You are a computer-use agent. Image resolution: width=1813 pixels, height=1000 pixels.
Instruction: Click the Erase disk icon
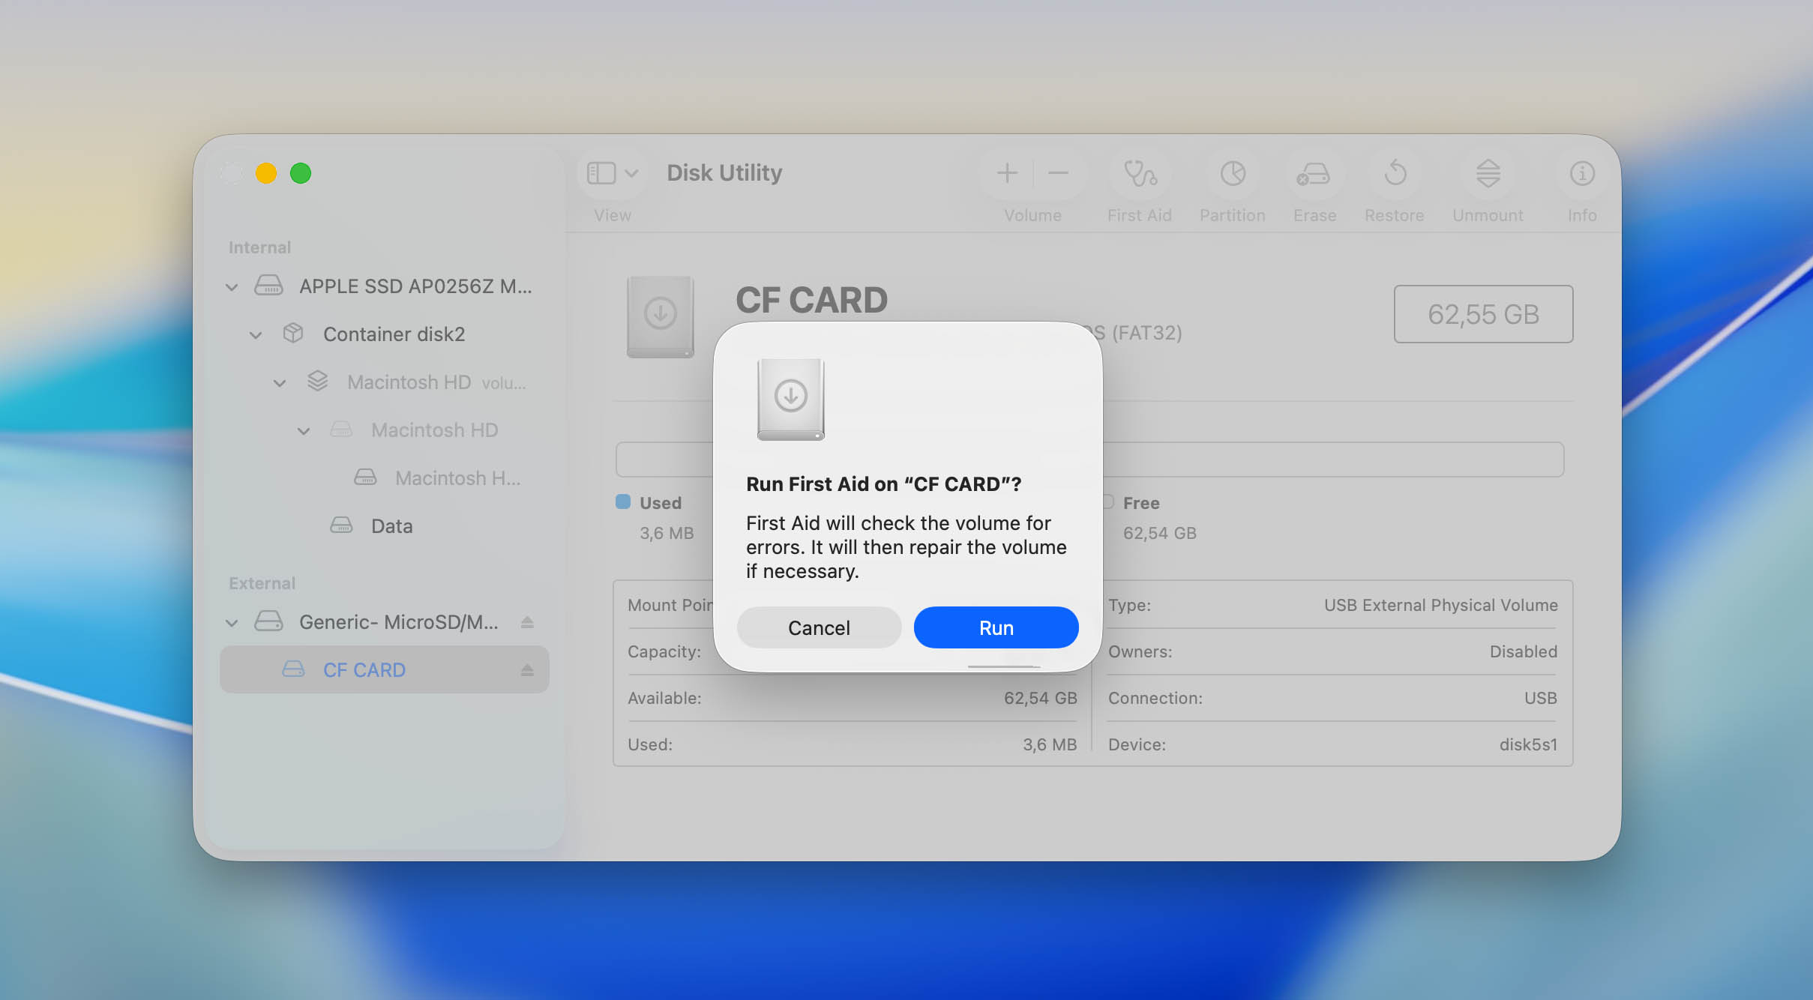pyautogui.click(x=1314, y=174)
